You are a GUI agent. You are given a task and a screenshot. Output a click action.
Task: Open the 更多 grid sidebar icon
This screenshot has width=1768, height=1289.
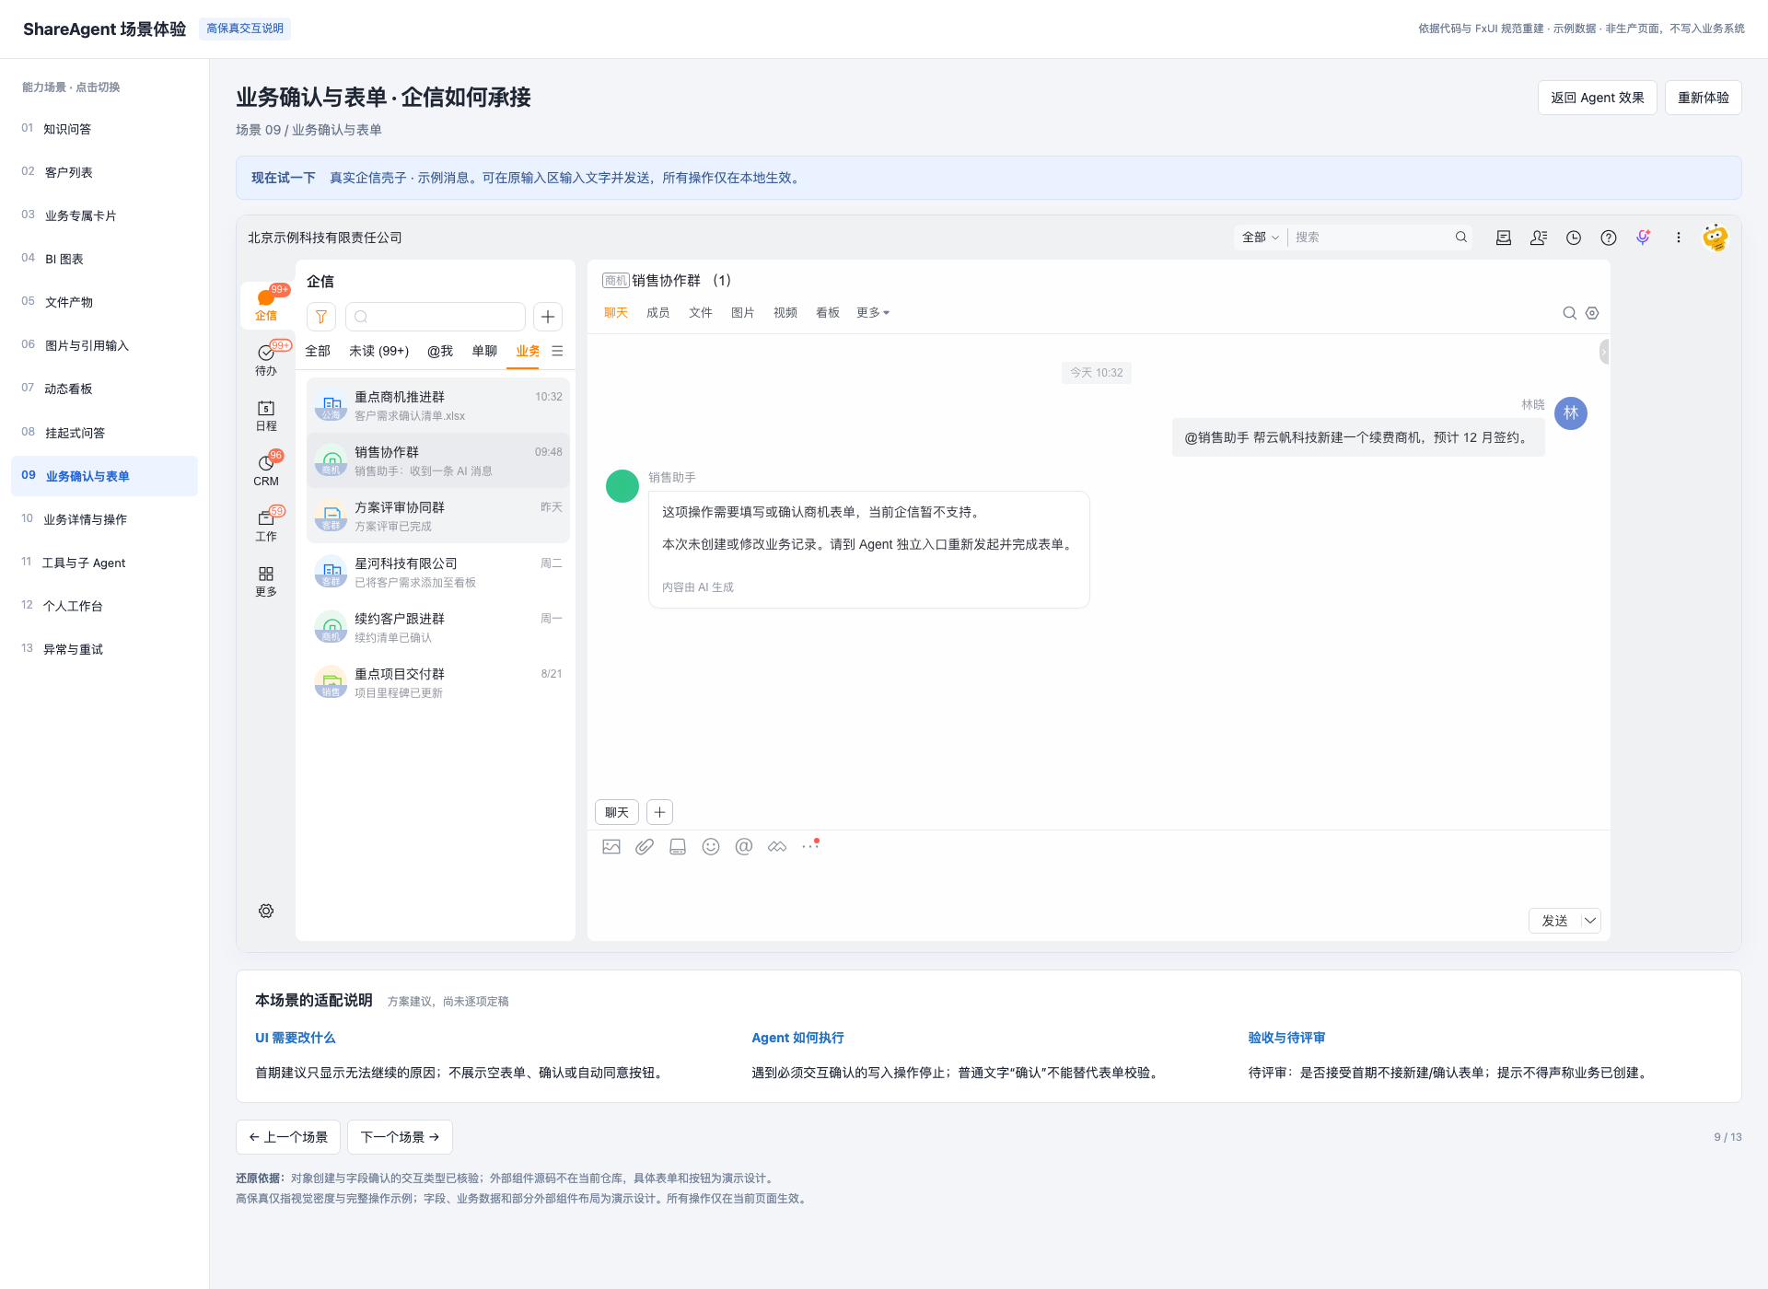(x=266, y=581)
